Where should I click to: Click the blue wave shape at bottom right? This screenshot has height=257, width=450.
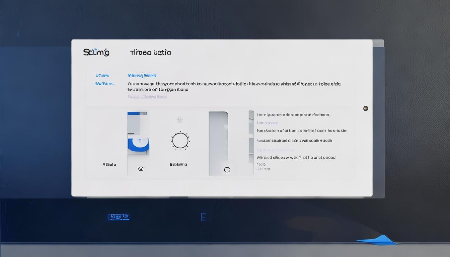click(378, 239)
